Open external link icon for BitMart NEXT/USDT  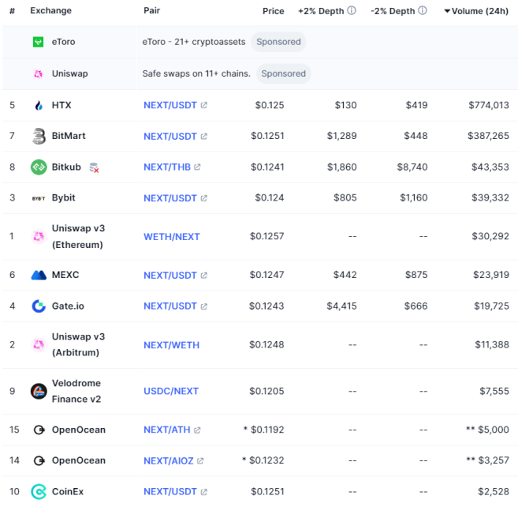(204, 137)
